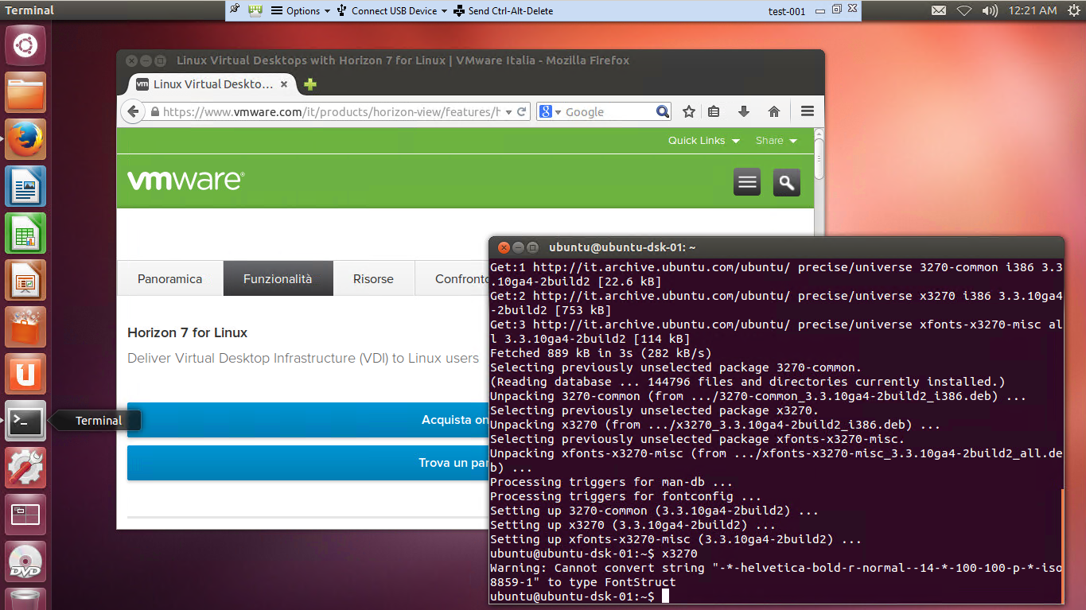
Task: Click the Firefox URL address bar
Action: 332,112
